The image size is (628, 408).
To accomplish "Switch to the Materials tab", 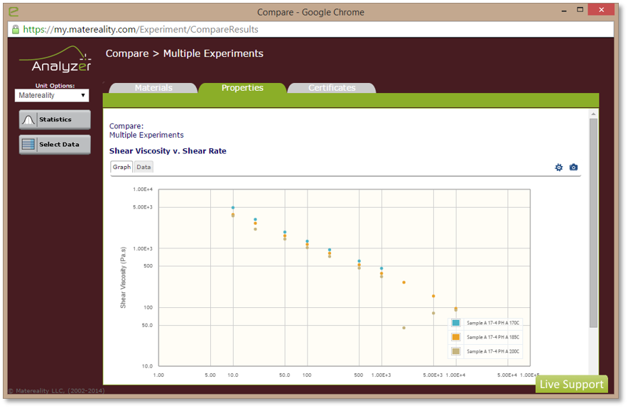I will coord(153,87).
